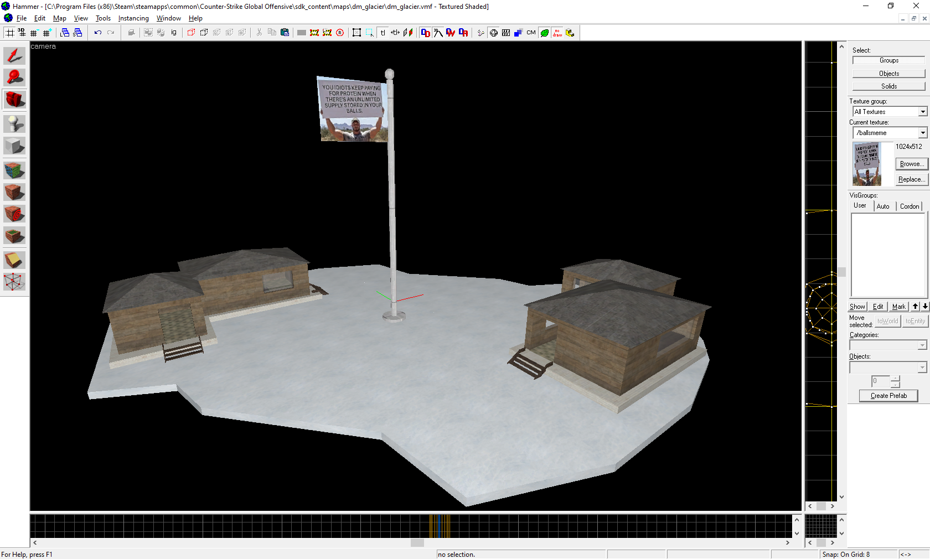Screen dimensions: 930x559
Task: Click the Undo arrow in toolbar
Action: pos(98,33)
